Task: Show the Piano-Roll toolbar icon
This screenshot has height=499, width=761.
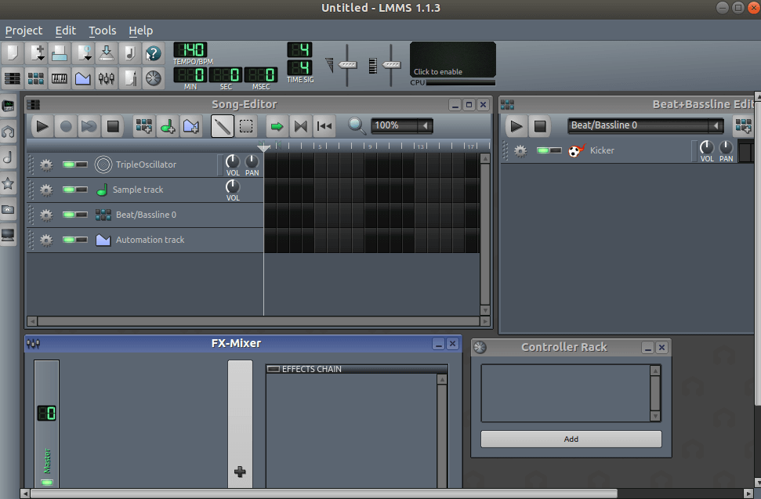Action: coord(60,78)
